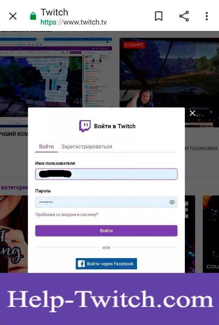Close the browser tab with X icon
The image size is (219, 325).
point(13,16)
